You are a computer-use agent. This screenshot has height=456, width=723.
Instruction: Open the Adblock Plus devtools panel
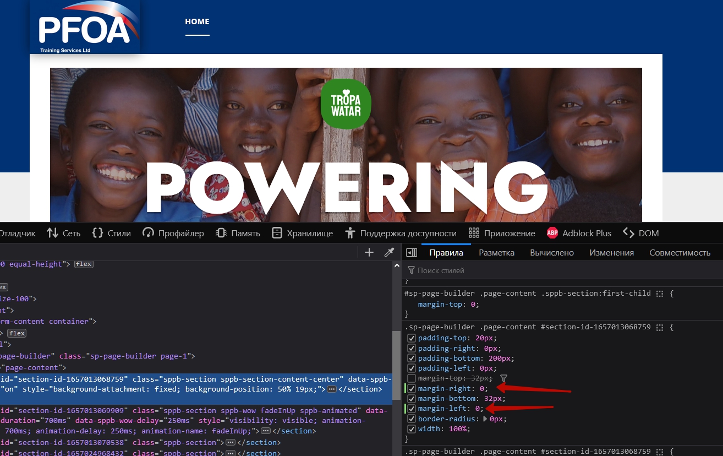579,234
